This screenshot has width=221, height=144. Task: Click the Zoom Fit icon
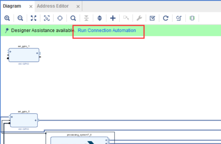[x=33, y=18]
